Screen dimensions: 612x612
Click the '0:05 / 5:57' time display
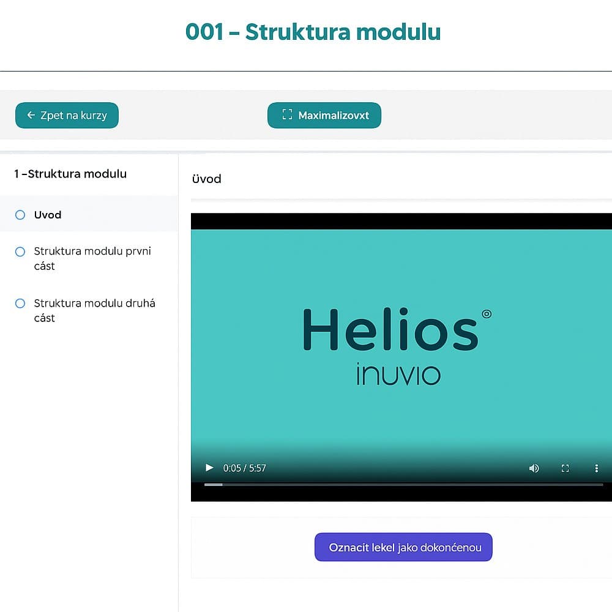pos(244,468)
